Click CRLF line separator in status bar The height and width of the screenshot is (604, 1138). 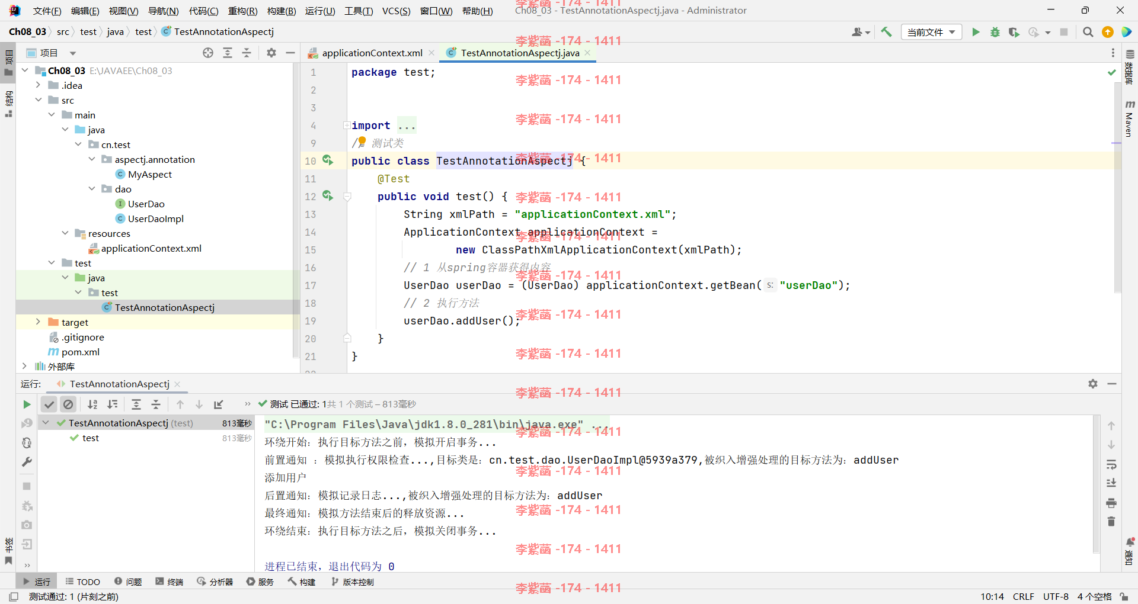(x=1024, y=596)
